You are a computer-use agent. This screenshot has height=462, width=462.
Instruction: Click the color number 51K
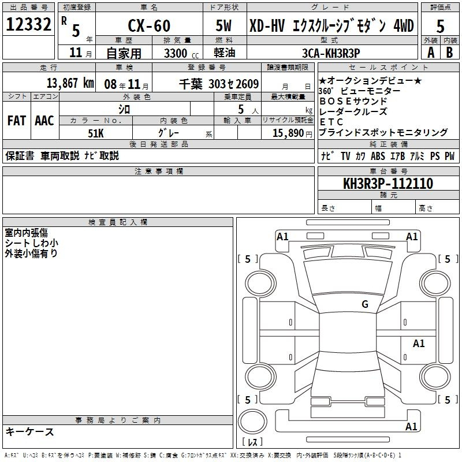click(96, 133)
